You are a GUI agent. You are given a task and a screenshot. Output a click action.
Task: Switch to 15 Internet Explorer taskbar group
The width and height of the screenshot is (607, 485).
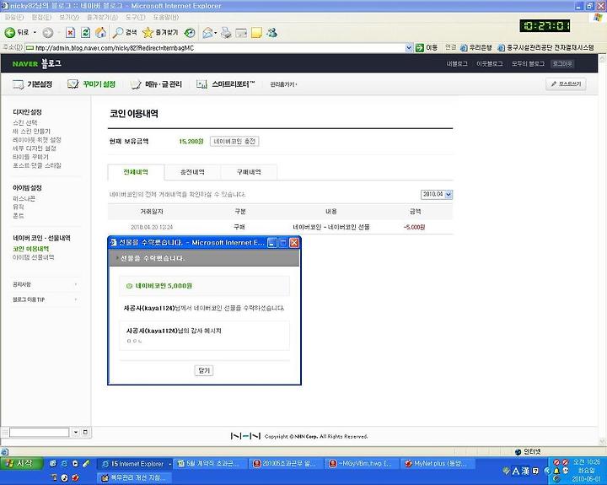pos(137,464)
